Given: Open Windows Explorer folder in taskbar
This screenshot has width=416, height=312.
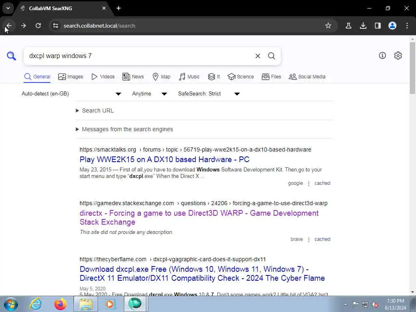Looking at the screenshot, I should point(85,304).
